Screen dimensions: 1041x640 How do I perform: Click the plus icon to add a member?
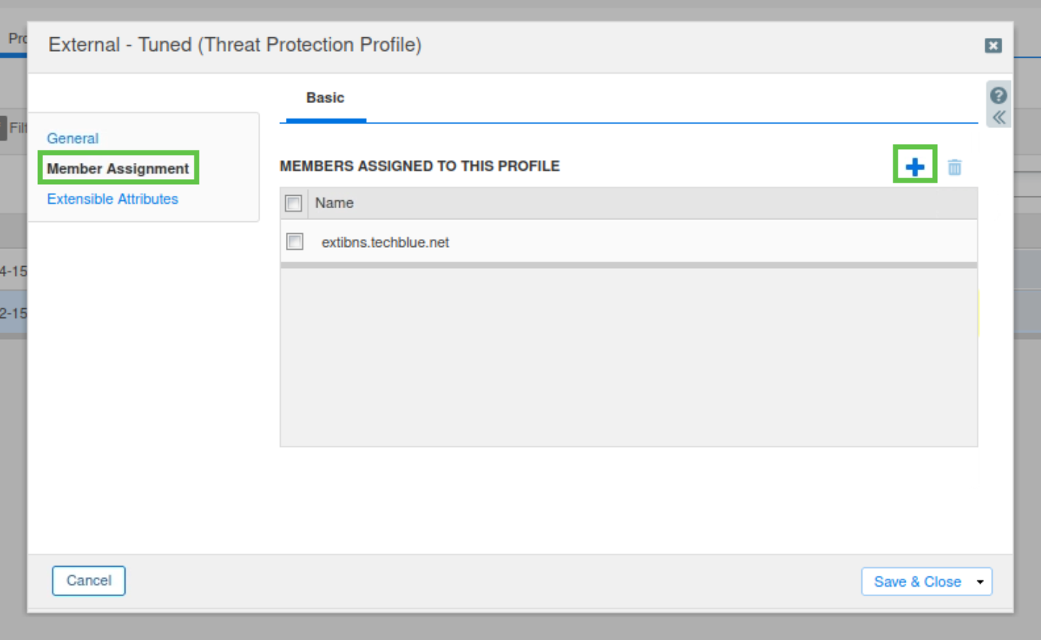(x=915, y=167)
